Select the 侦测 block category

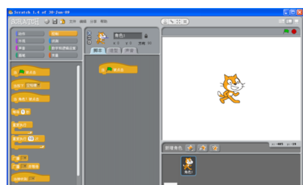63,41
